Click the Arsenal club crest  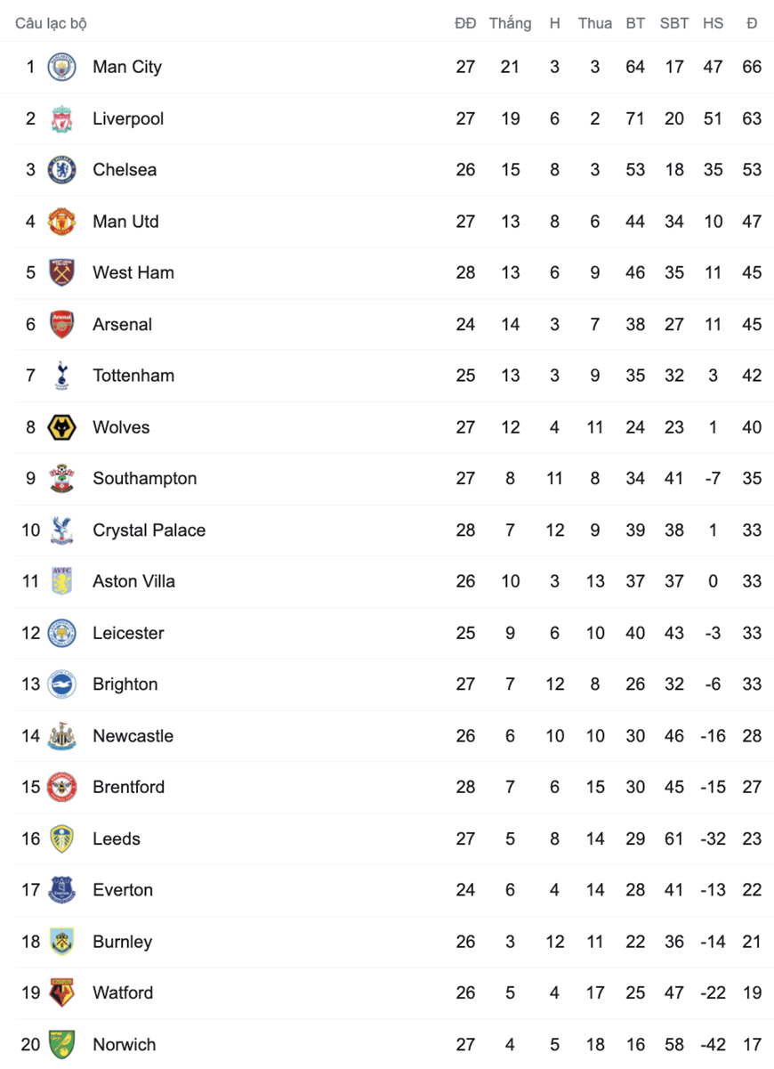pyautogui.click(x=61, y=324)
